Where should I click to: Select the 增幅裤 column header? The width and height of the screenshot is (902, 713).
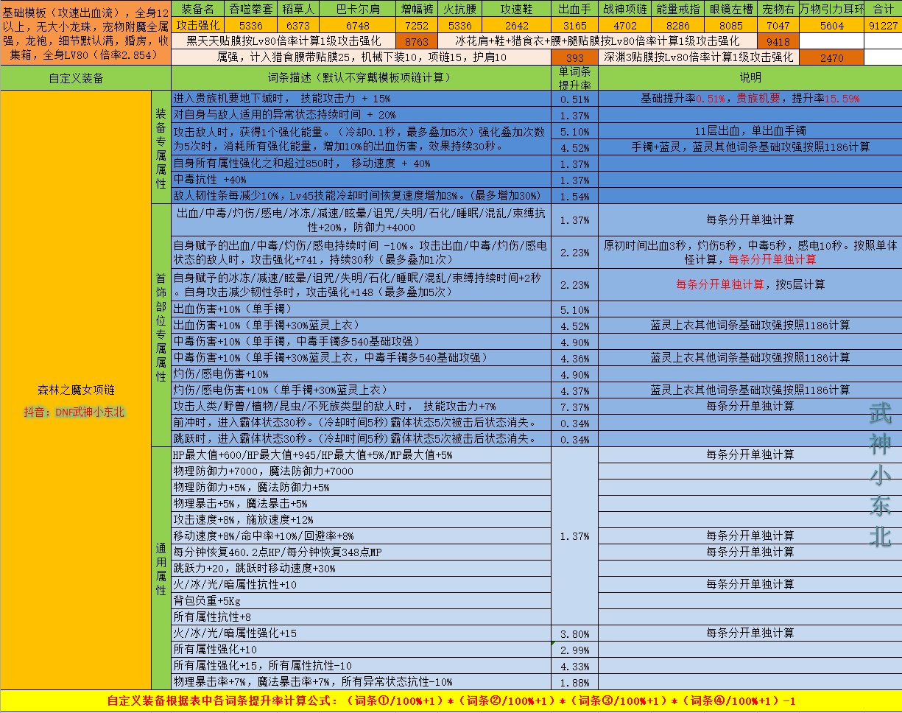point(417,9)
